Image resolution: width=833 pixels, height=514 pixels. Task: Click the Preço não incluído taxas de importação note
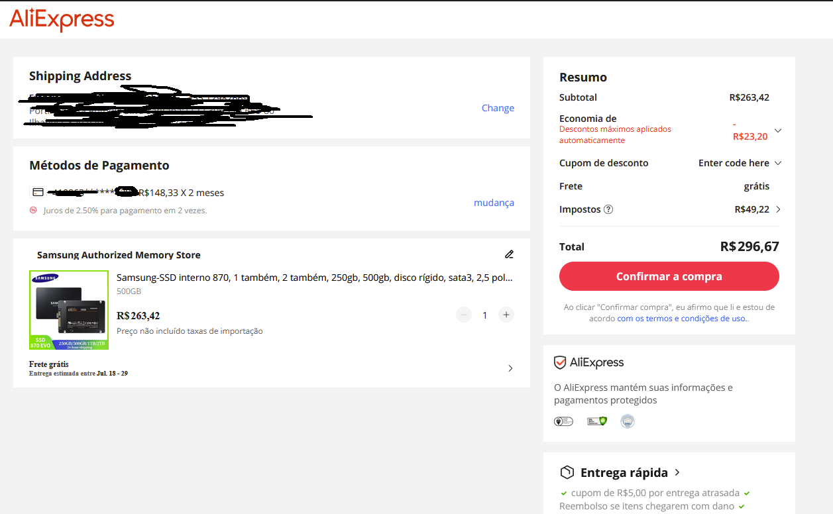190,331
